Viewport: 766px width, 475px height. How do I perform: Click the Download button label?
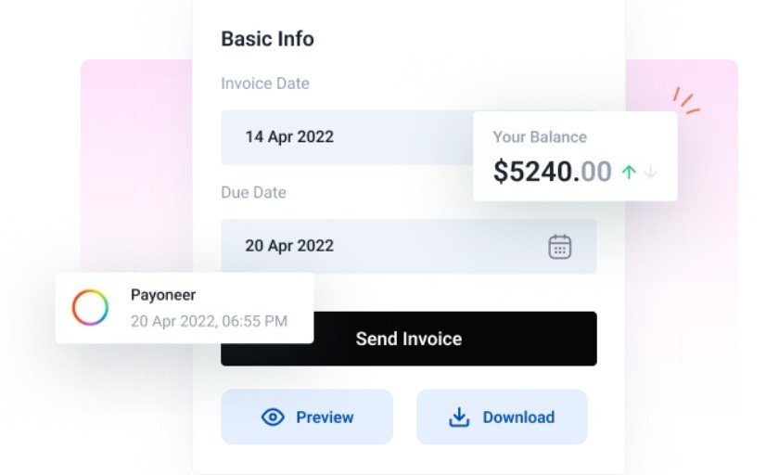[518, 417]
